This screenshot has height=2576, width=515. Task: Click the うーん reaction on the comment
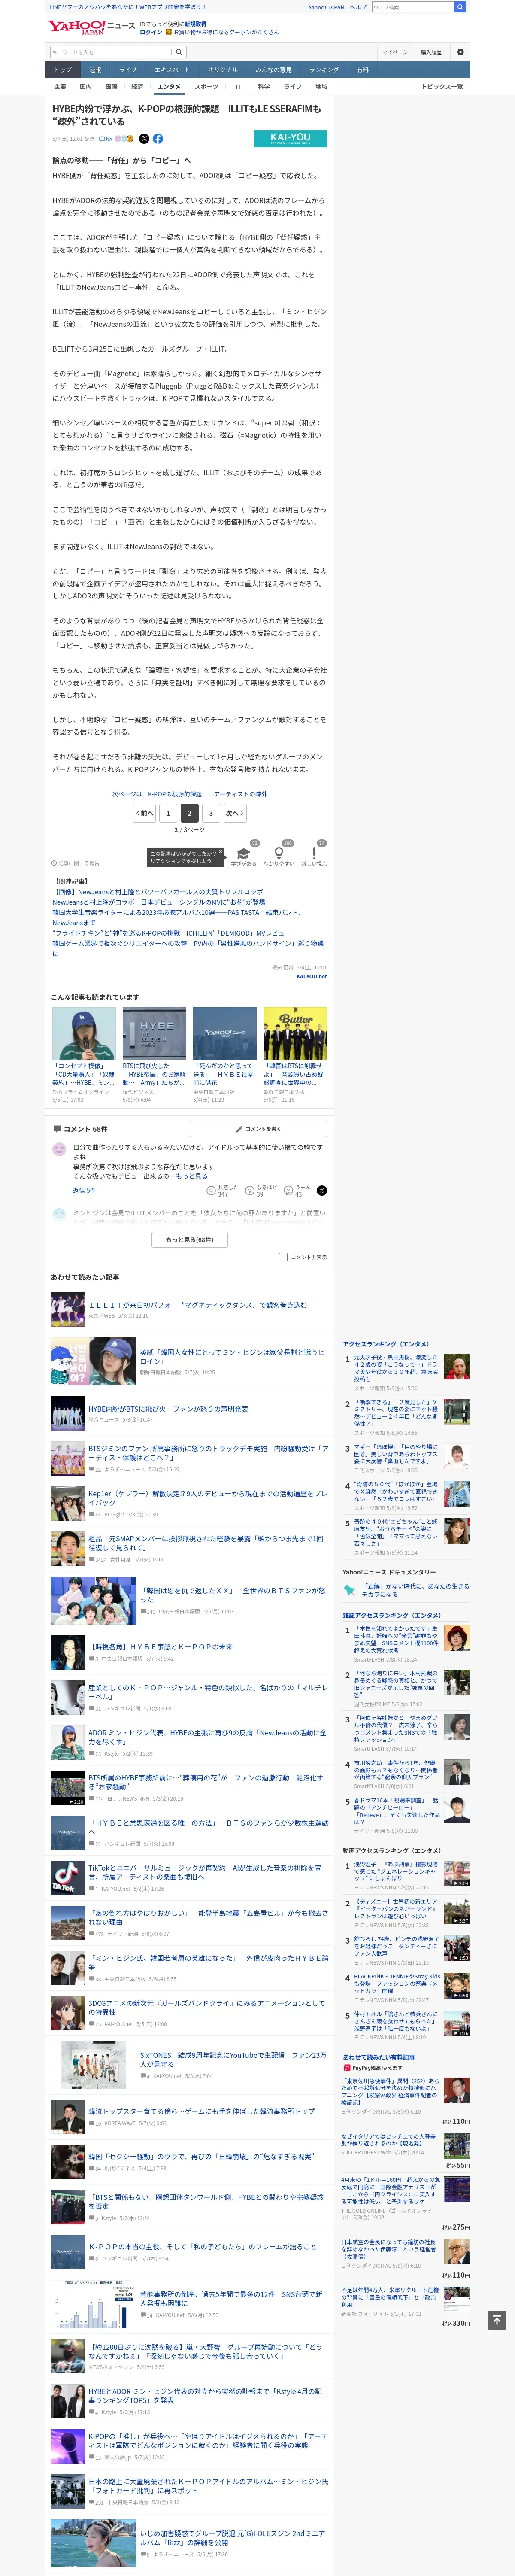[288, 1190]
